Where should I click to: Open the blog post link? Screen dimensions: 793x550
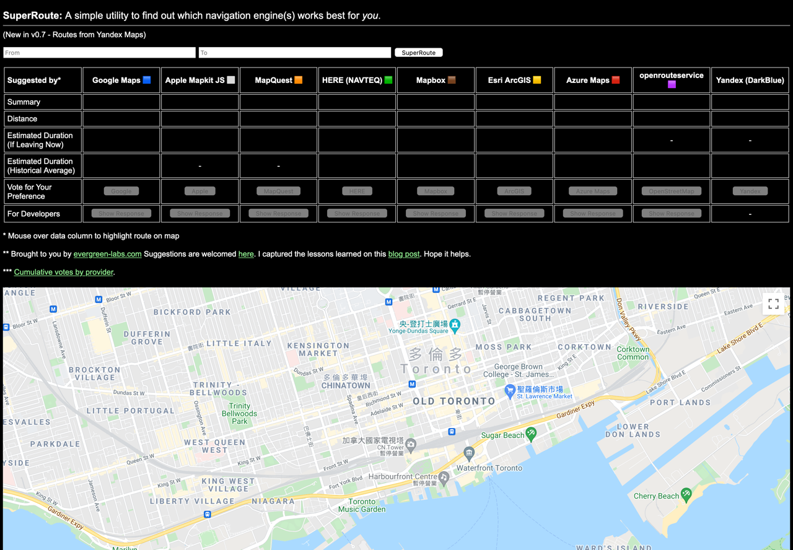pyautogui.click(x=404, y=254)
